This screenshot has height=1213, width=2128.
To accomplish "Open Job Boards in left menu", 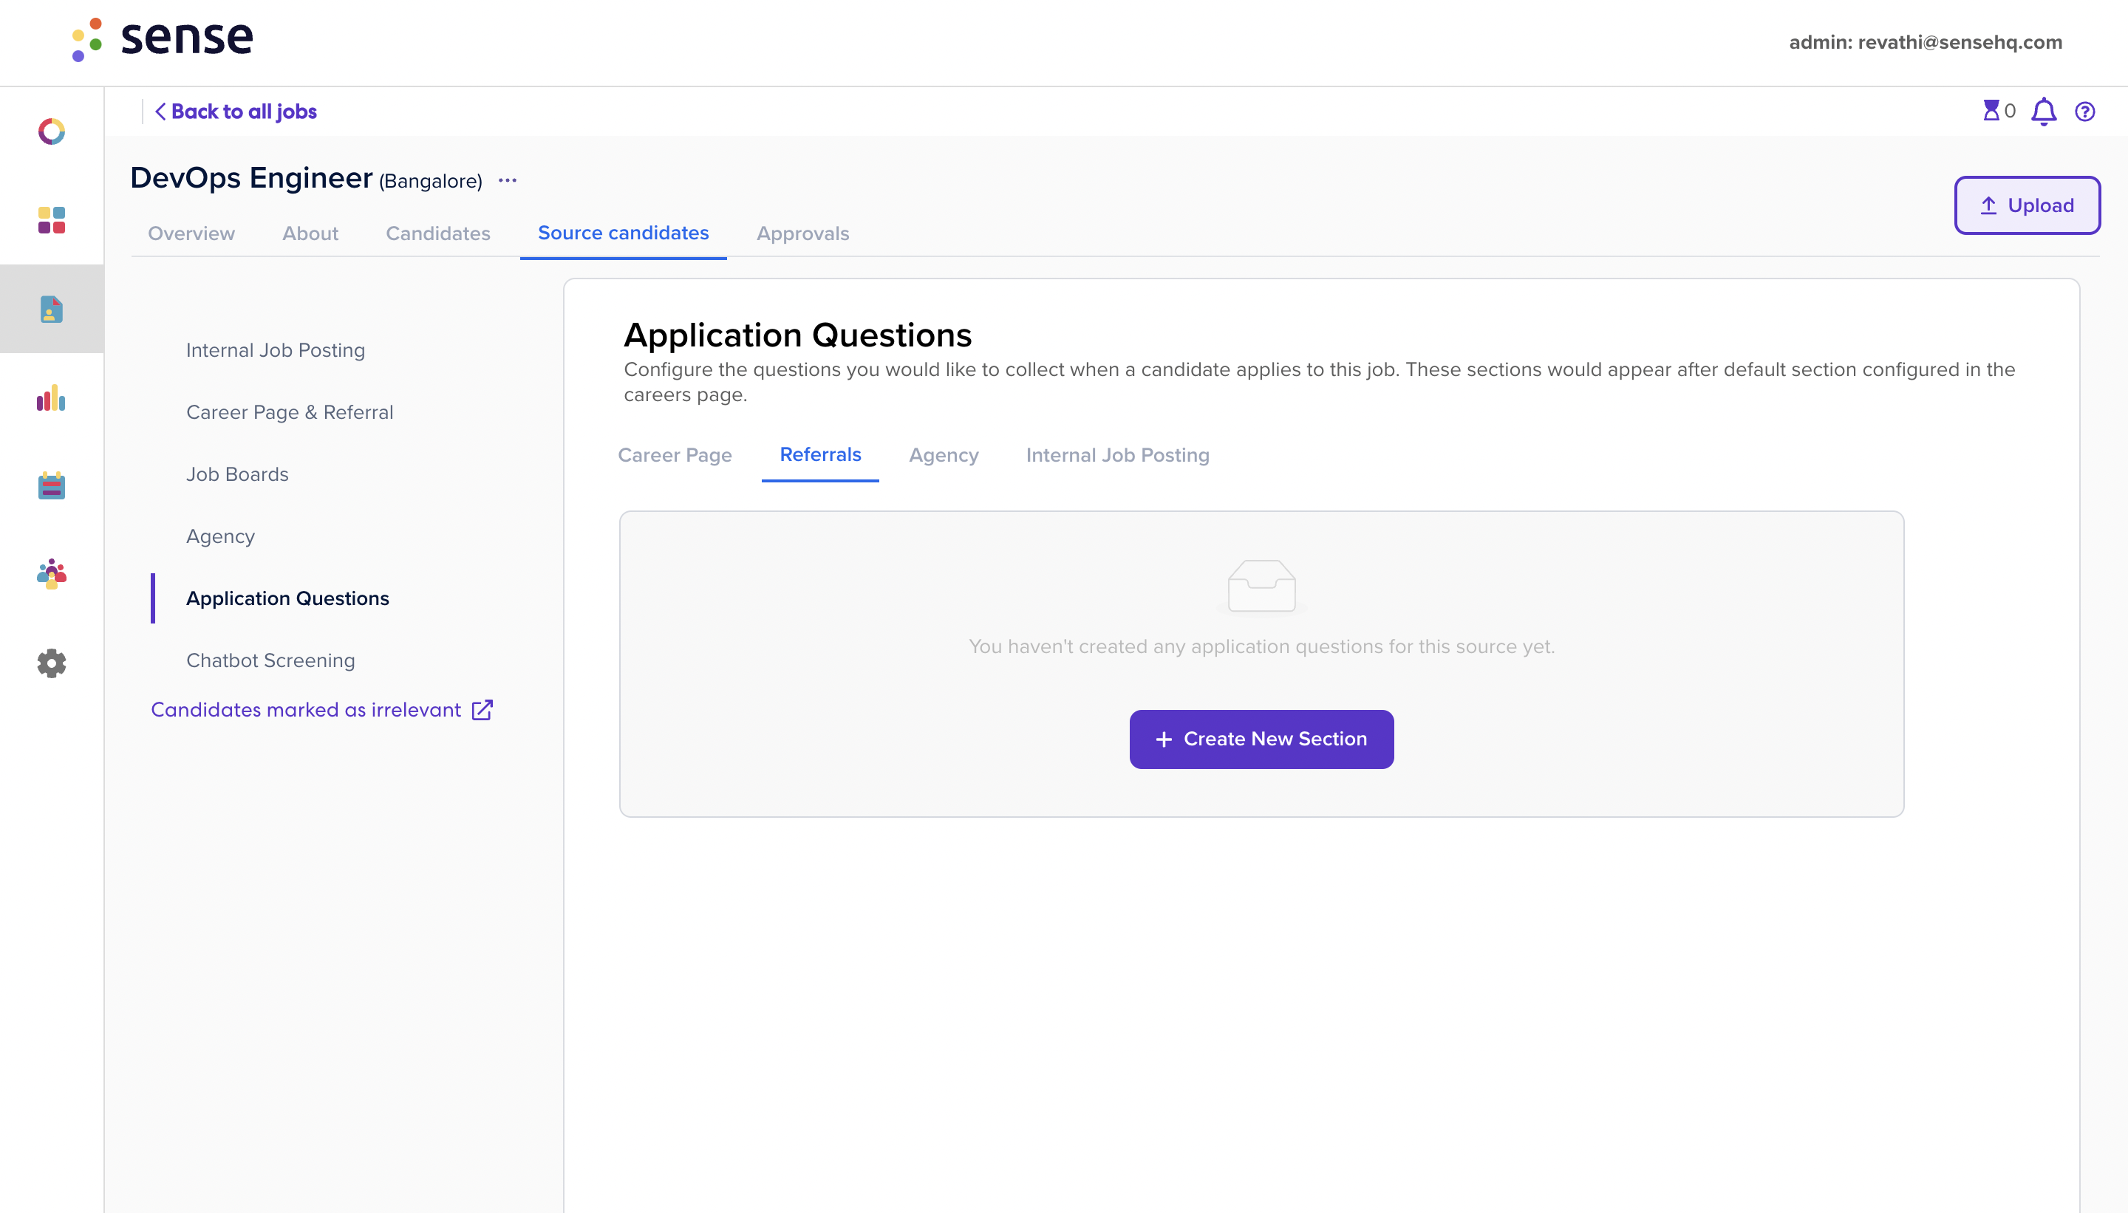I will tap(237, 474).
